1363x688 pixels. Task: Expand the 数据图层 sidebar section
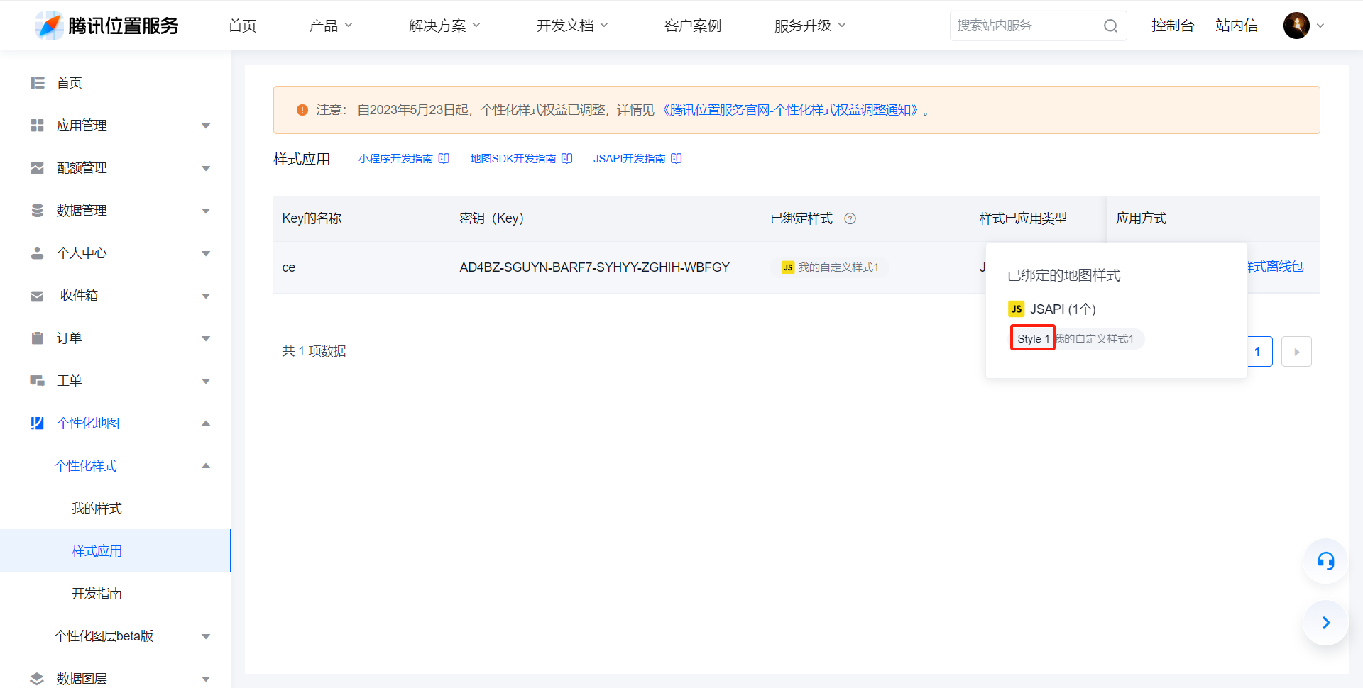pos(206,679)
